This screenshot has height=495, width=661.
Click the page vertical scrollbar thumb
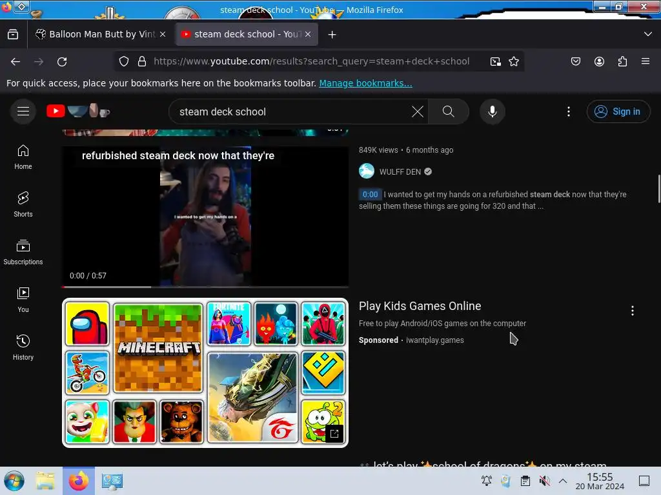tap(658, 189)
